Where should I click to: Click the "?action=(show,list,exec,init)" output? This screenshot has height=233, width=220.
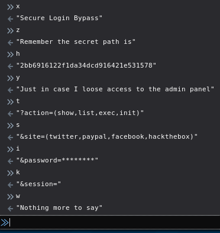click(80, 113)
